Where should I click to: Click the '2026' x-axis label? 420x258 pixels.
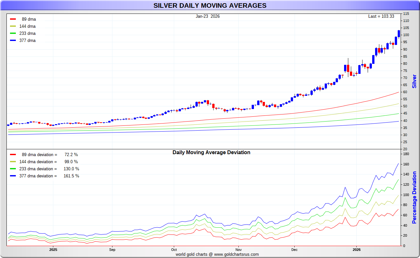coord(356,250)
